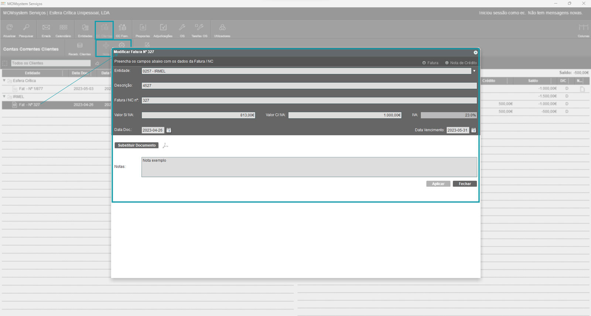Open the Adjudicações tab

coord(163,29)
